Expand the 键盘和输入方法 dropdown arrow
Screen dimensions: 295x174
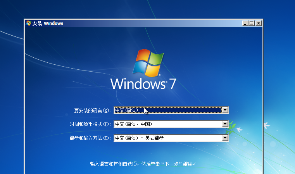pos(225,138)
